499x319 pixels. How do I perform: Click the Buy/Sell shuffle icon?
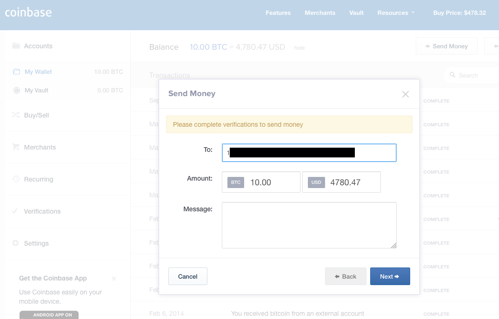tap(16, 115)
